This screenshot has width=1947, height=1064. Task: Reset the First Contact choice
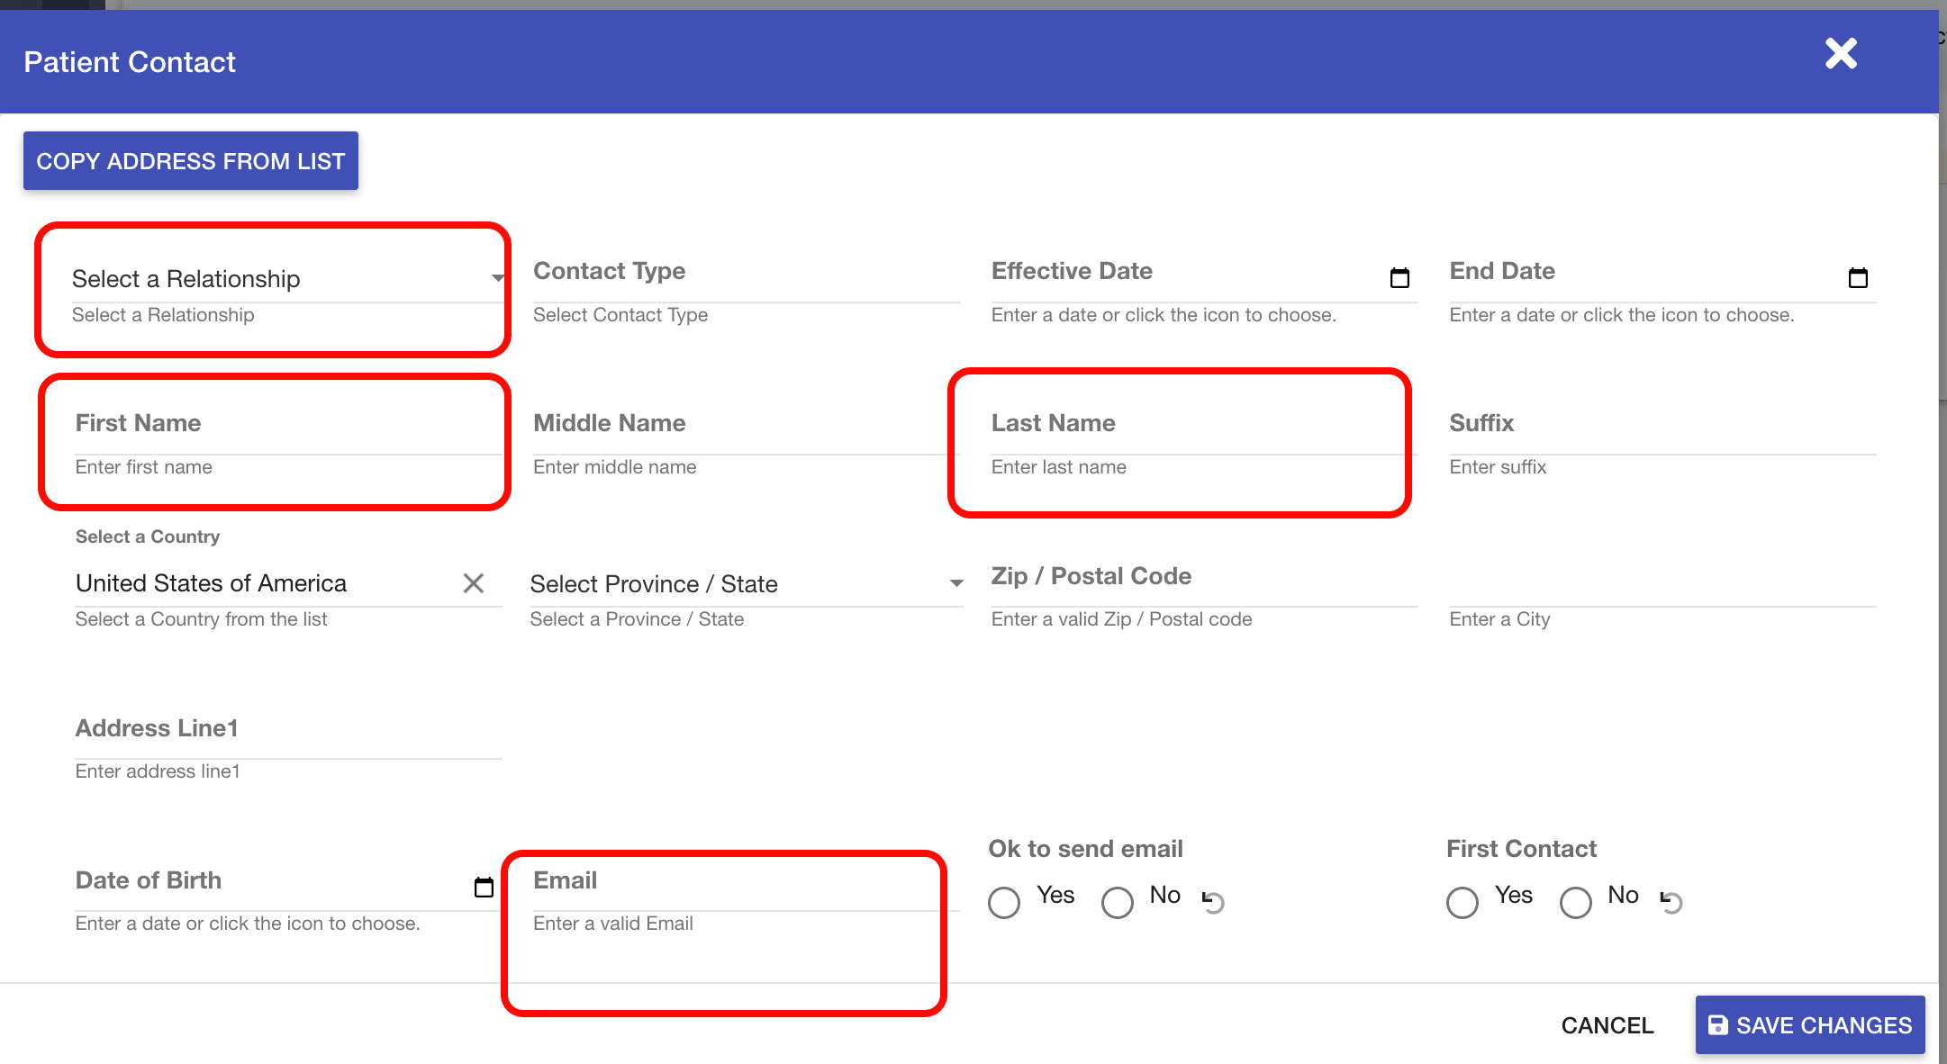coord(1671,901)
